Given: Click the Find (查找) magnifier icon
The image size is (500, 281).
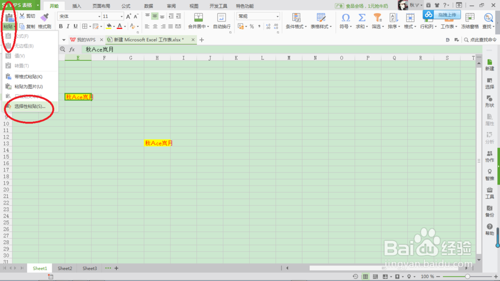Looking at the screenshot, I should [x=488, y=17].
